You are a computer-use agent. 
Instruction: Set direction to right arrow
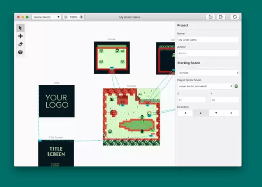click(231, 113)
